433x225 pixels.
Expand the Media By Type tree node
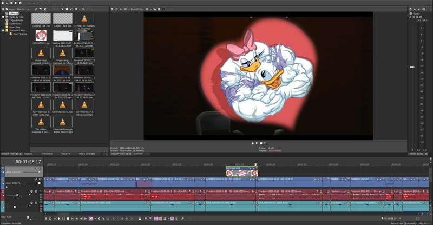(3, 17)
